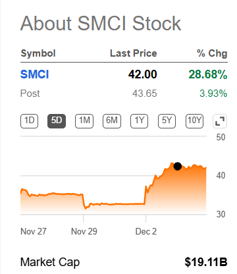Viewport: 237px width, 274px height.
Task: Click the % Chg column header
Action: point(212,53)
